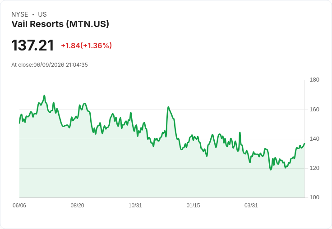
Task: Click the highest peak of the chart line
Action: 45,96
